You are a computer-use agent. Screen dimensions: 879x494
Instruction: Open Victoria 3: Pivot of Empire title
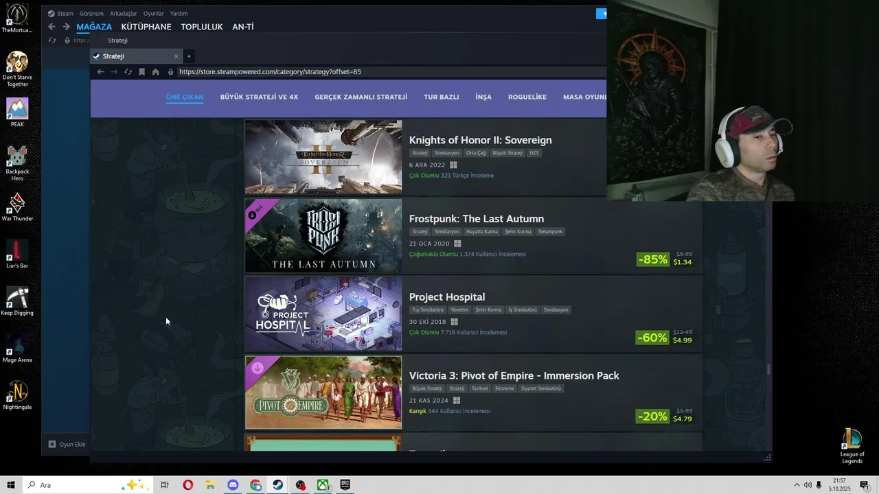coord(514,375)
